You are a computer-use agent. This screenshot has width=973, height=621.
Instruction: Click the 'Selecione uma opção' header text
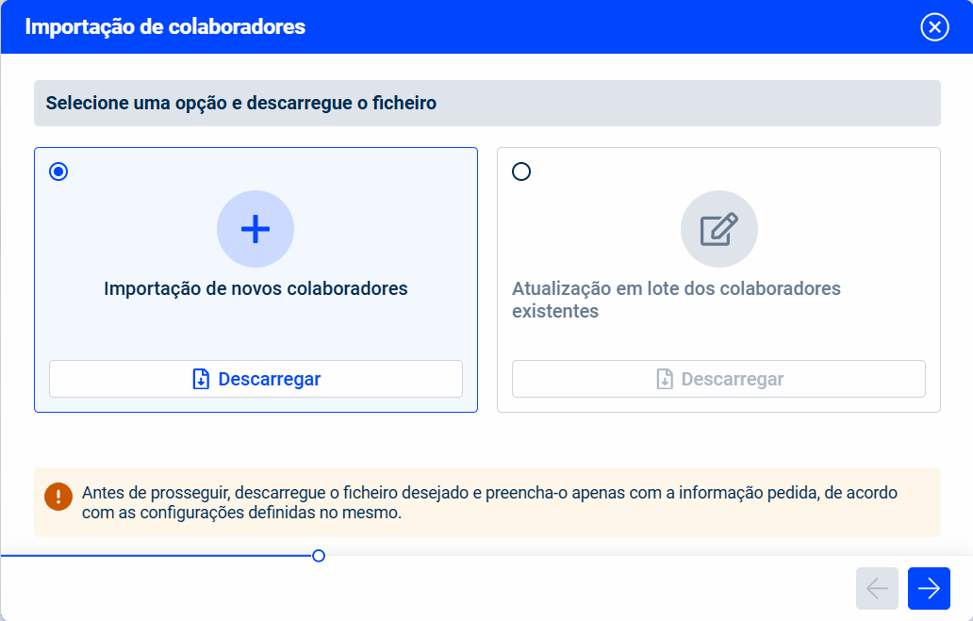(240, 103)
